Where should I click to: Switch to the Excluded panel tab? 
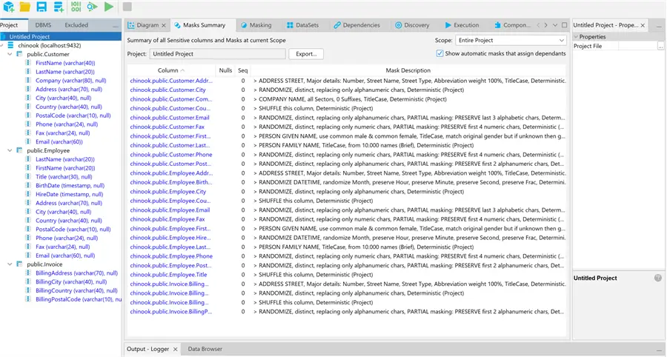click(x=76, y=25)
